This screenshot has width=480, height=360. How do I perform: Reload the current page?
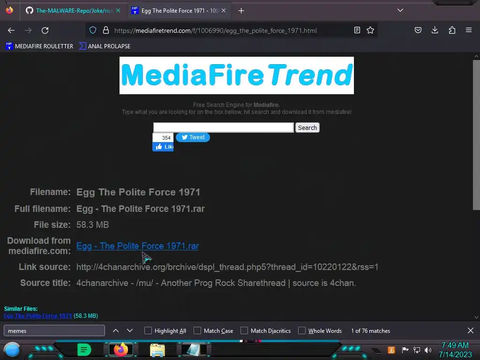(45, 30)
